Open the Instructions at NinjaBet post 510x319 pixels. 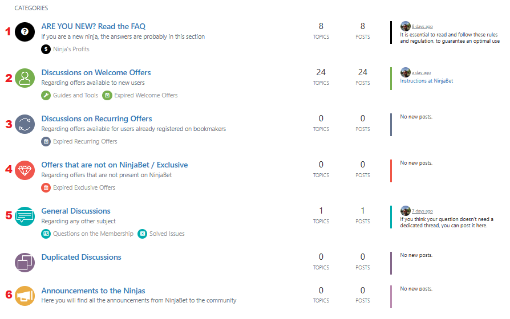pos(426,81)
